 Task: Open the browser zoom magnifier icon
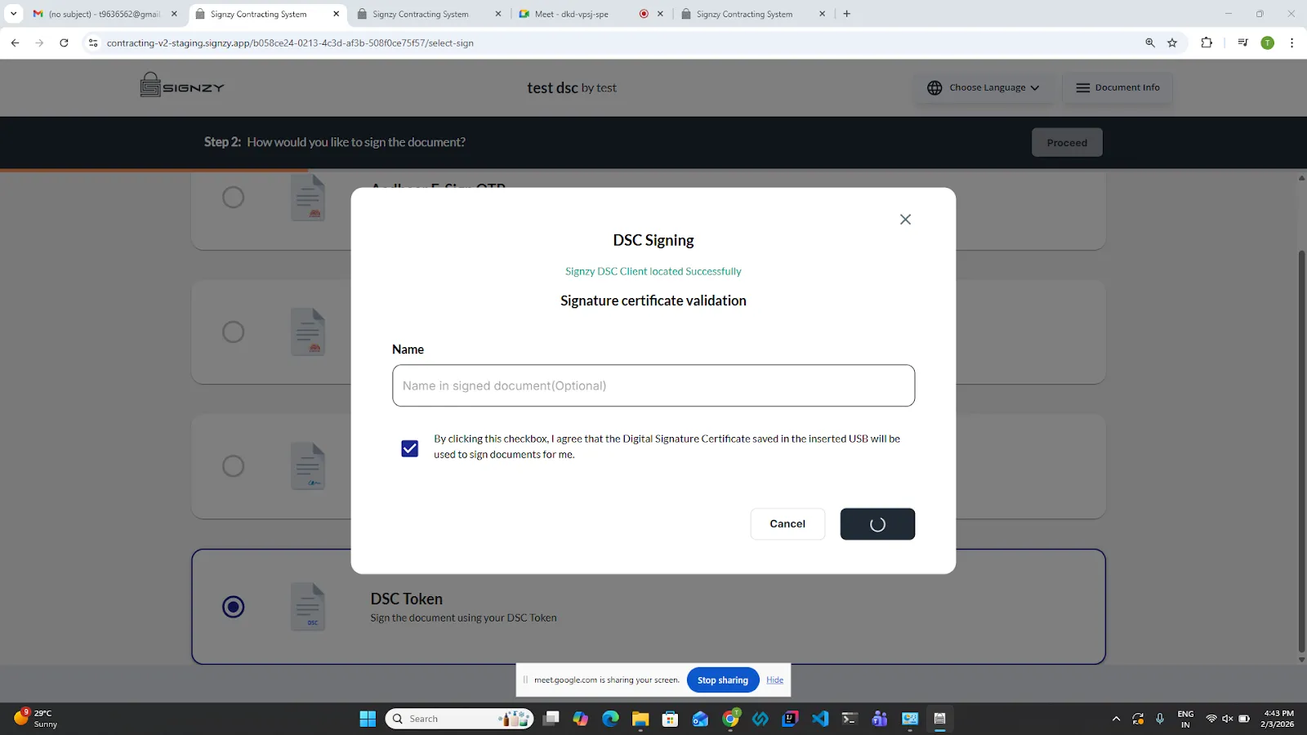pyautogui.click(x=1150, y=42)
